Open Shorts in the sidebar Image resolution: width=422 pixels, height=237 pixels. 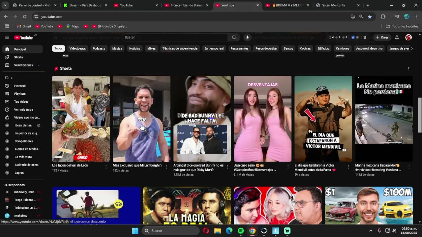tap(22, 57)
